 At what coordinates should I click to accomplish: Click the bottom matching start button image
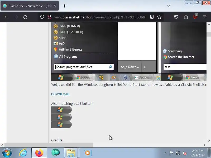coord(61,124)
